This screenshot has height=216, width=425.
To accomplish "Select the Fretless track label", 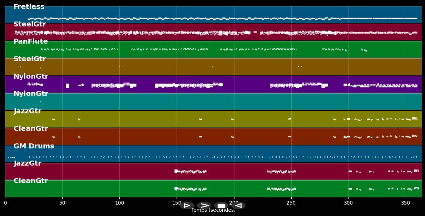I will point(29,7).
